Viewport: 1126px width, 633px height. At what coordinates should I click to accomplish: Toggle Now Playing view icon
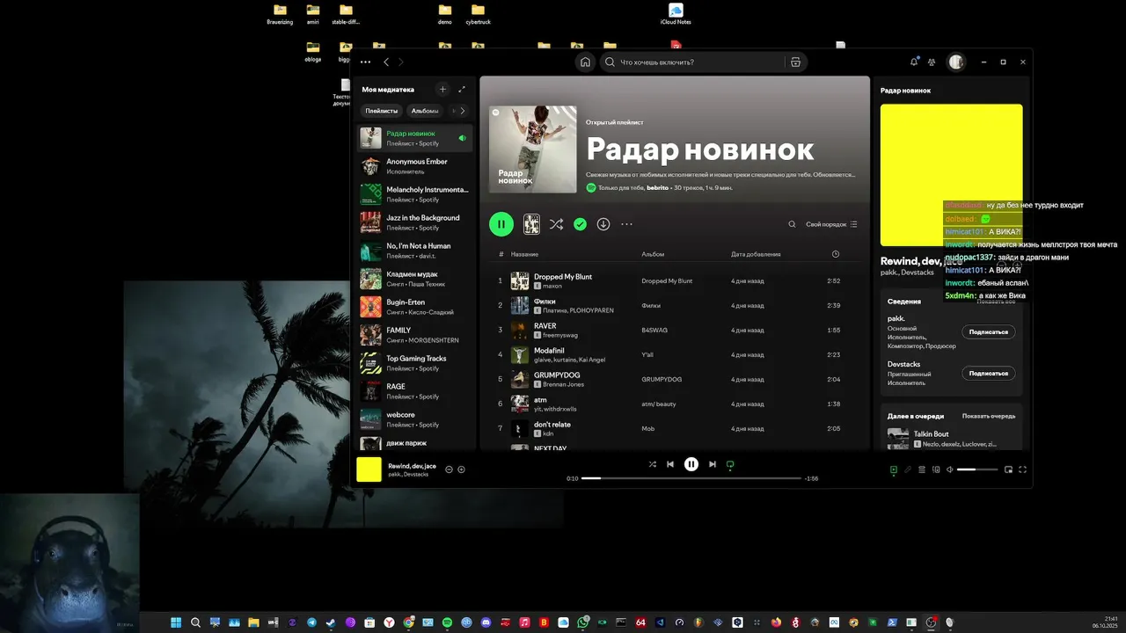[x=893, y=469]
